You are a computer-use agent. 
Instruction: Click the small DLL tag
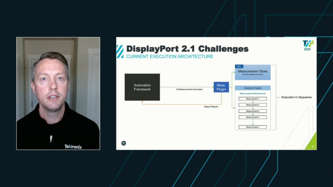click(239, 66)
